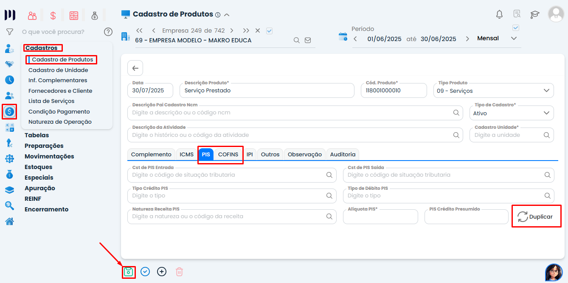Toggle the checkbox beside company navigation
Image resolution: width=568 pixels, height=283 pixels.
point(269,31)
